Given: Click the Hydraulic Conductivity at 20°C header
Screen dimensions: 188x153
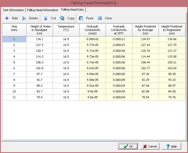Looking at the screenshot, I should coord(119,30).
